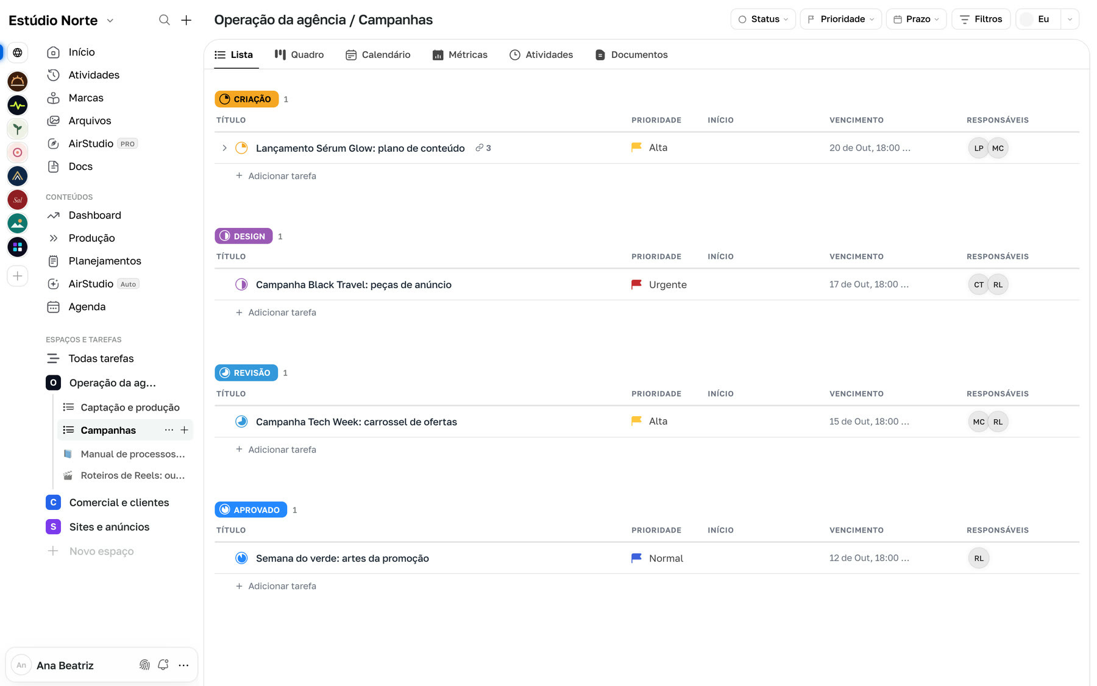
Task: Toggle status circle of Semana do verde task
Action: point(241,558)
